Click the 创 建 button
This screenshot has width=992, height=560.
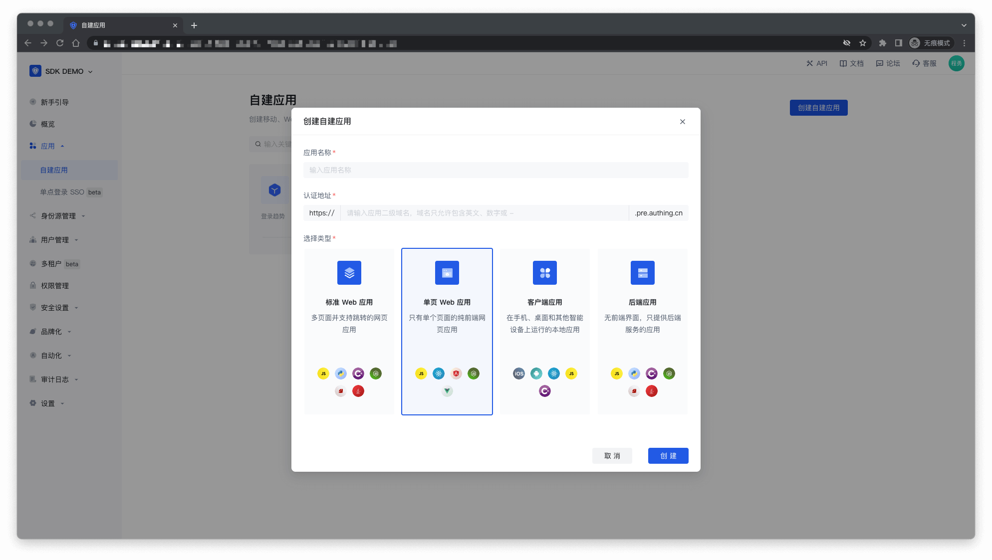point(668,456)
